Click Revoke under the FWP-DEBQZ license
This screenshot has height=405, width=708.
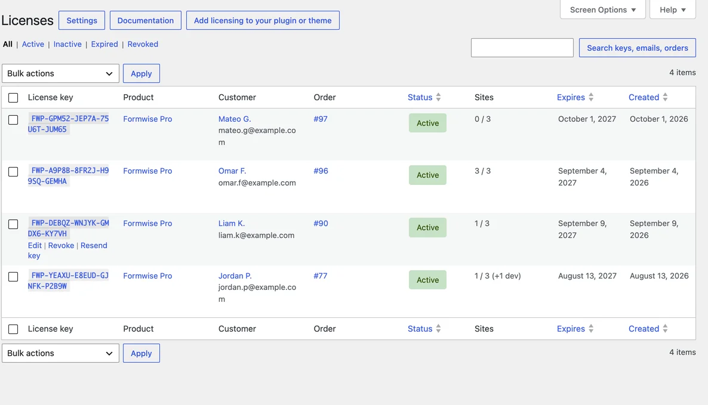coord(61,245)
